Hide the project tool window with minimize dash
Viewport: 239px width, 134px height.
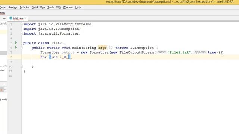tap(4, 18)
